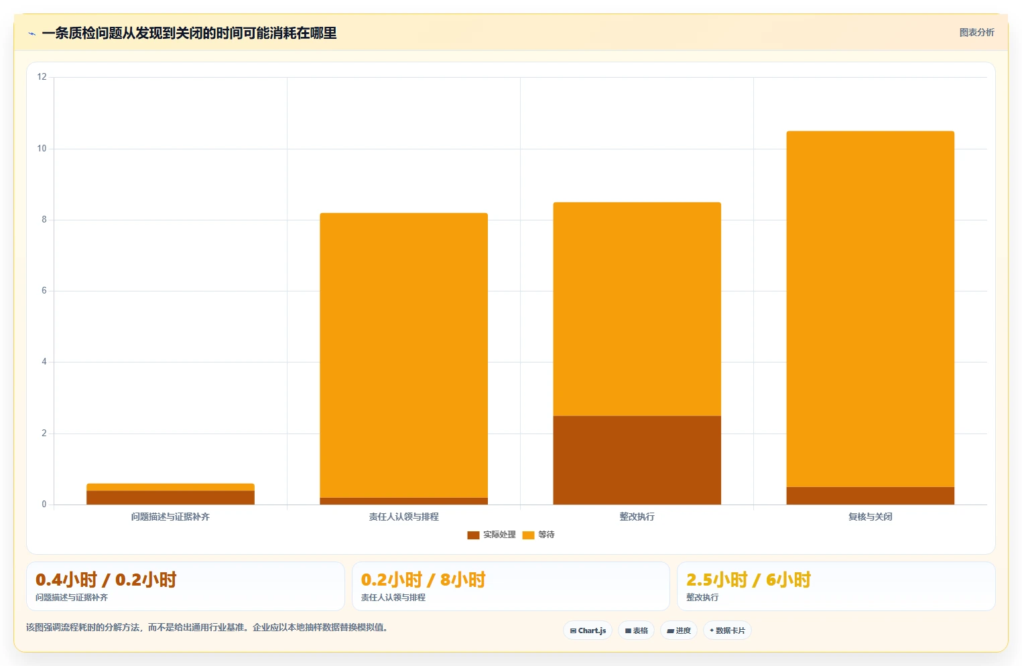The image size is (1022, 666).
Task: Open the 2.5小时 / 6小时 data card
Action: coord(836,586)
